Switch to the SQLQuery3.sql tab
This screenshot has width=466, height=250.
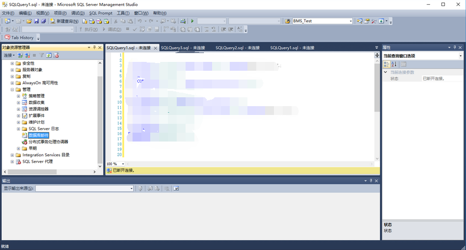point(183,48)
